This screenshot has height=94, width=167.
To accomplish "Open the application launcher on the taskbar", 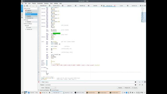I will pos(22,93).
